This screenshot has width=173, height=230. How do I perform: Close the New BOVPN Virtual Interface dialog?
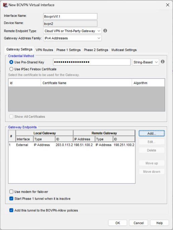(168, 5)
